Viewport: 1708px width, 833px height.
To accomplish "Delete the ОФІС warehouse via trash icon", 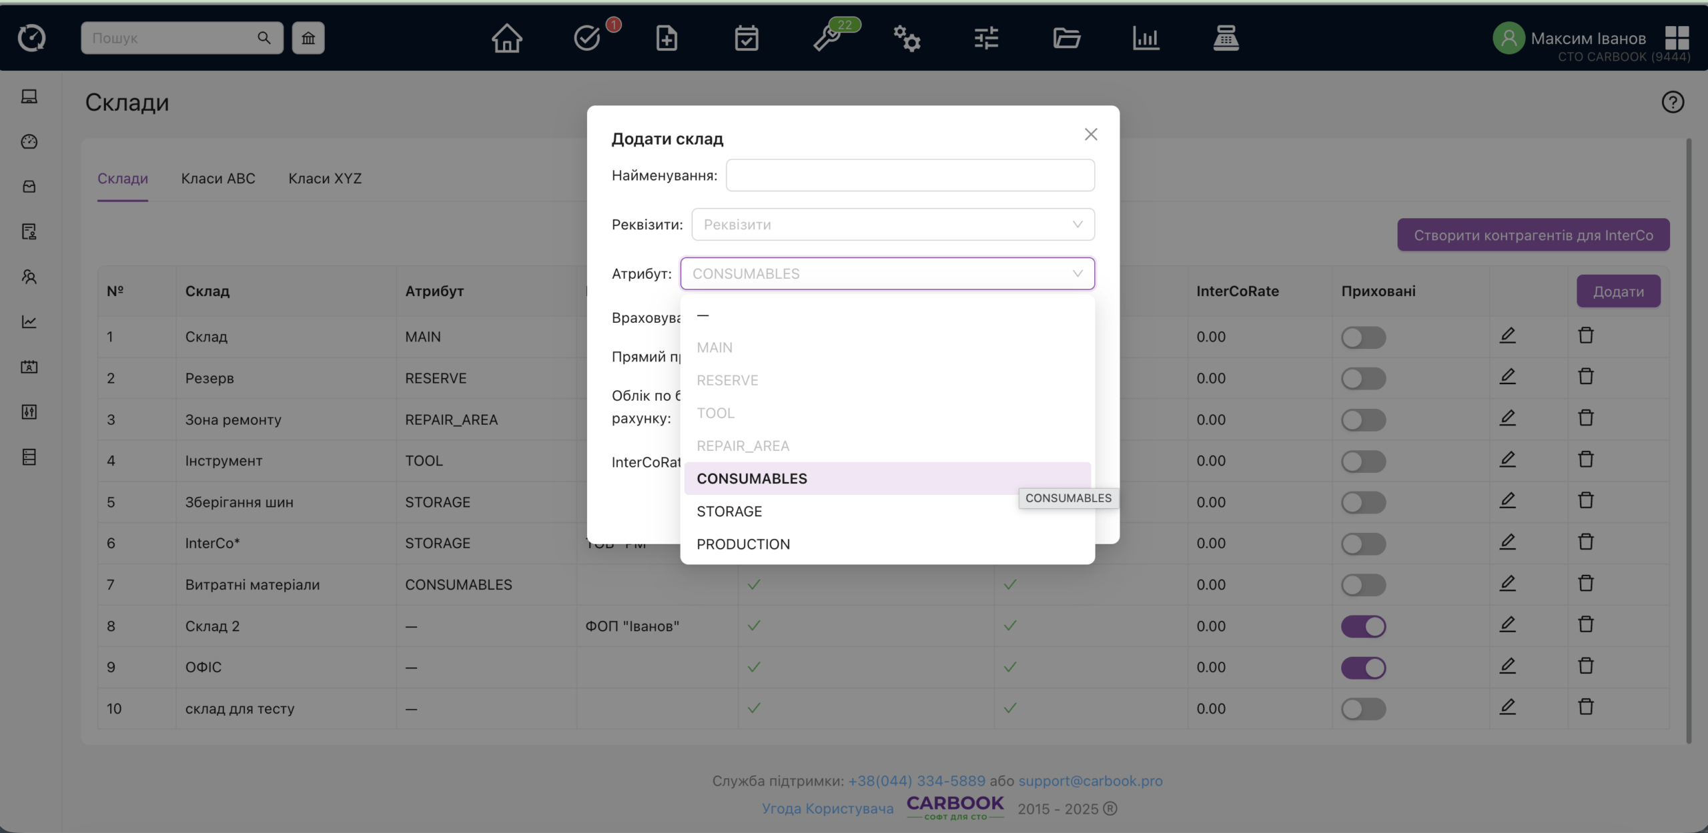I will click(x=1586, y=666).
